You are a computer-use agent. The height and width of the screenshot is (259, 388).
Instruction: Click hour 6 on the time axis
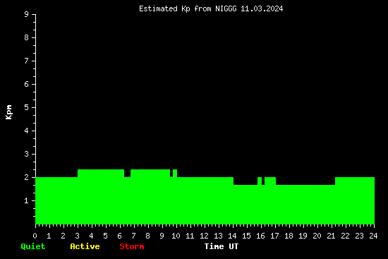point(119,236)
